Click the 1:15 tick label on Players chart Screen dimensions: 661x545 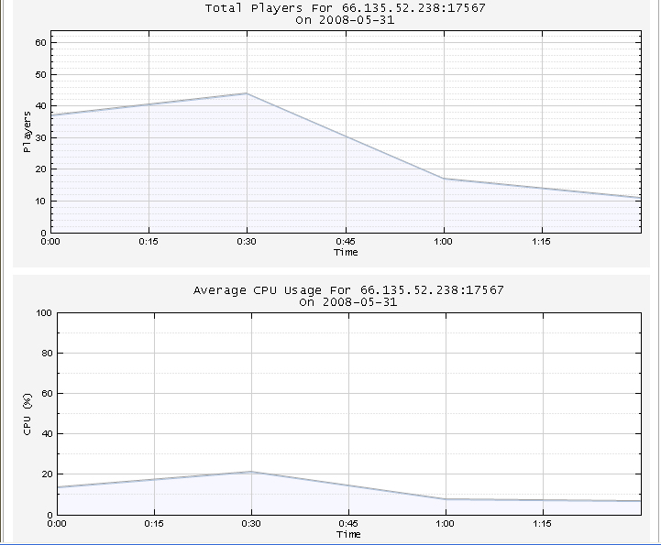(541, 243)
